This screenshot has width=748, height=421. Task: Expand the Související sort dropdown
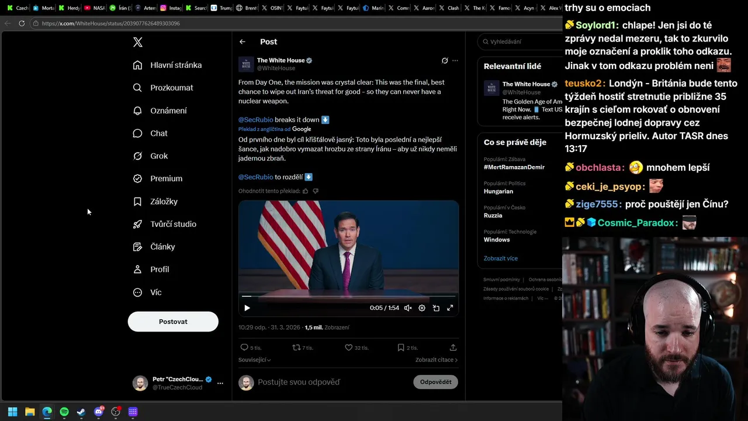(254, 360)
